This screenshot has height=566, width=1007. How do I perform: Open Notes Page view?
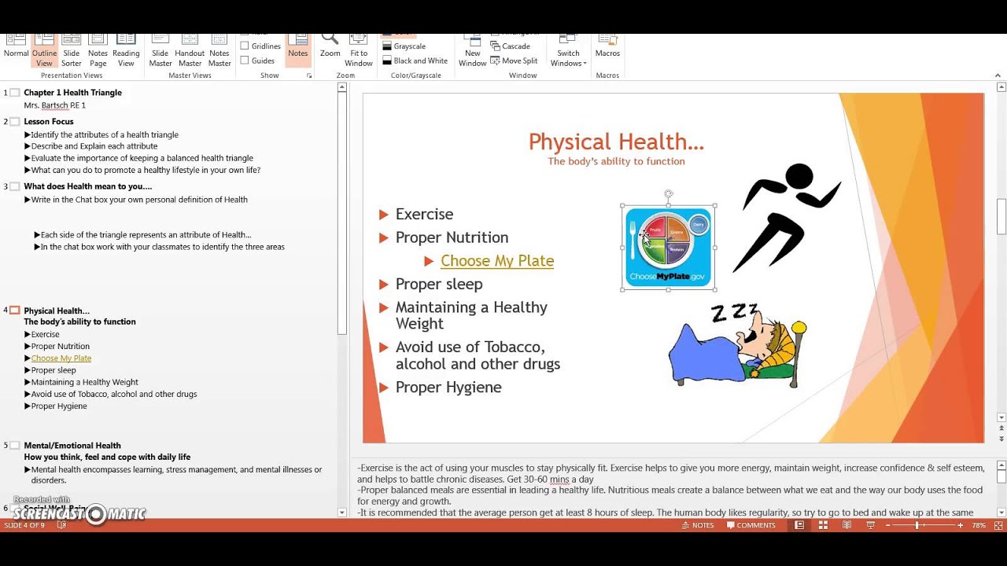pyautogui.click(x=98, y=50)
